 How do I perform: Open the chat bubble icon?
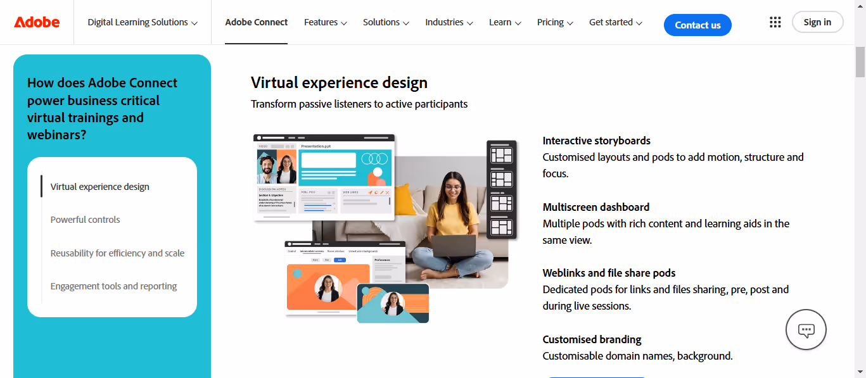point(806,329)
